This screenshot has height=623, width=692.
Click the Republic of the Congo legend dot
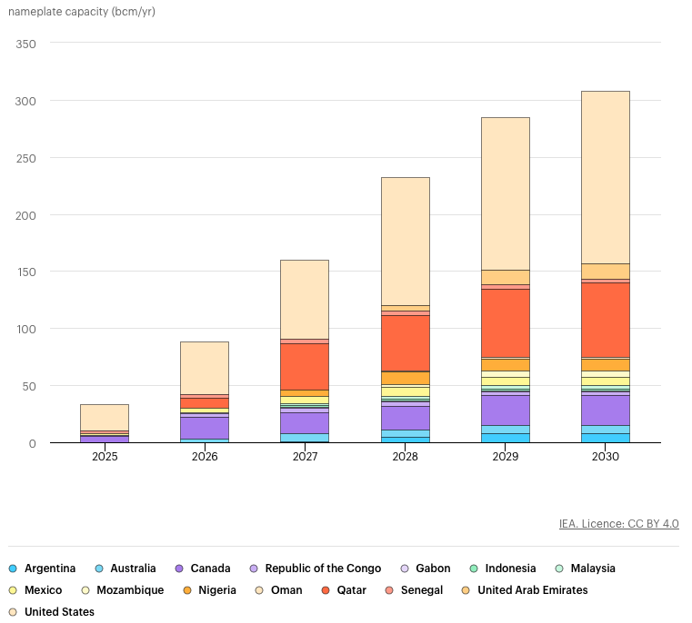tap(254, 569)
